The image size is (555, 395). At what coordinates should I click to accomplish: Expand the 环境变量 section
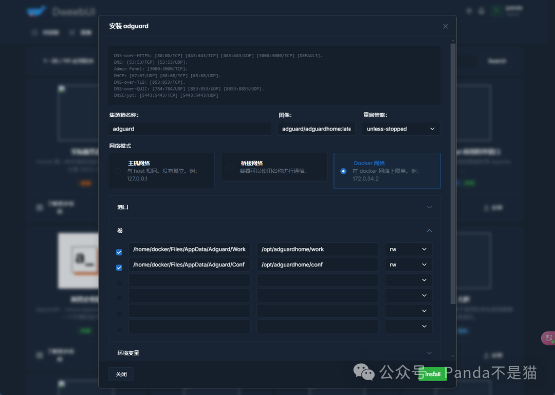click(x=274, y=353)
